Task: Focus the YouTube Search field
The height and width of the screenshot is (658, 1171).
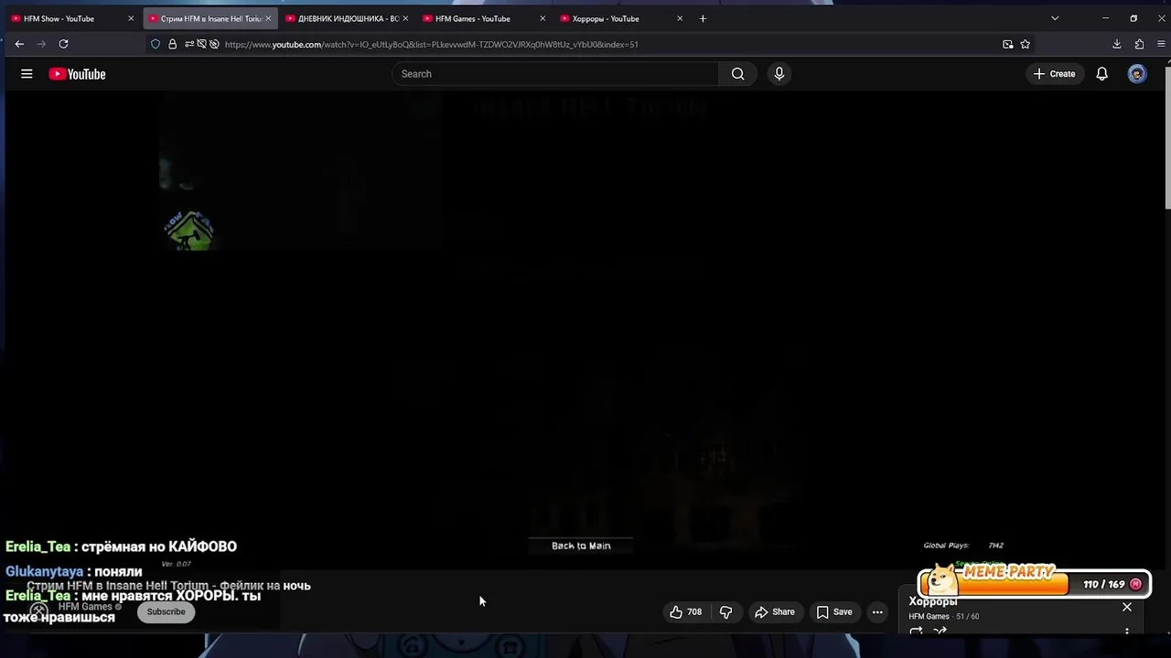Action: coord(556,74)
